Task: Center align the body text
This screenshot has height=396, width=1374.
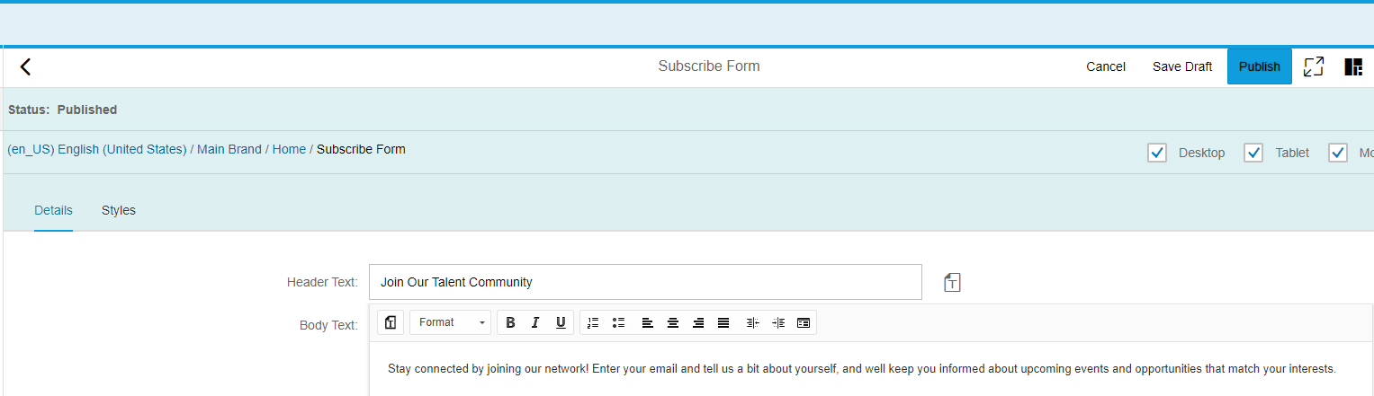Action: 672,322
